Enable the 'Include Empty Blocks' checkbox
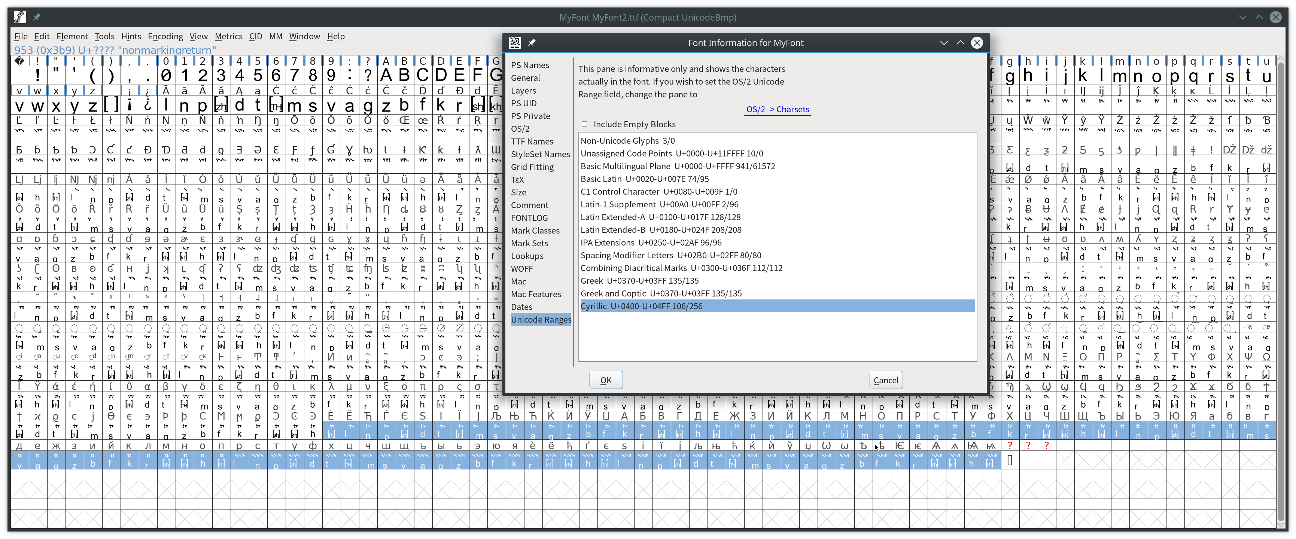This screenshot has height=539, width=1296. 585,124
